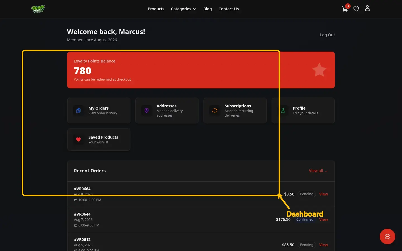
Task: Open the user account icon
Action: 367,8
